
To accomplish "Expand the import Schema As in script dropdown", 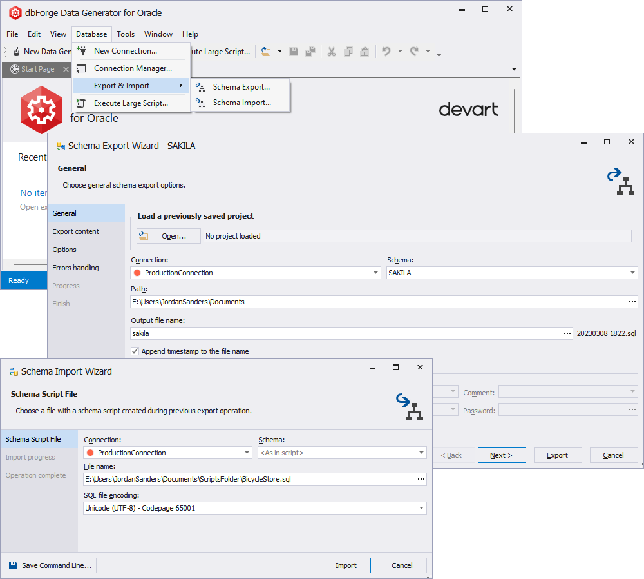I will [421, 453].
